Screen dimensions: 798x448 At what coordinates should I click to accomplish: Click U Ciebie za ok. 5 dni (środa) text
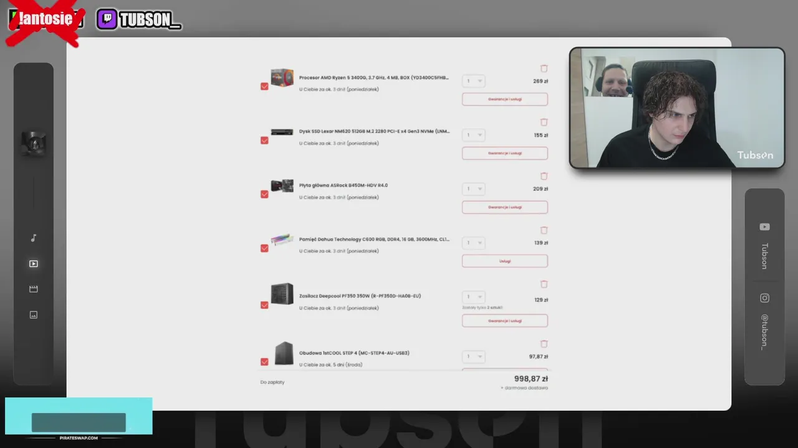tap(330, 365)
